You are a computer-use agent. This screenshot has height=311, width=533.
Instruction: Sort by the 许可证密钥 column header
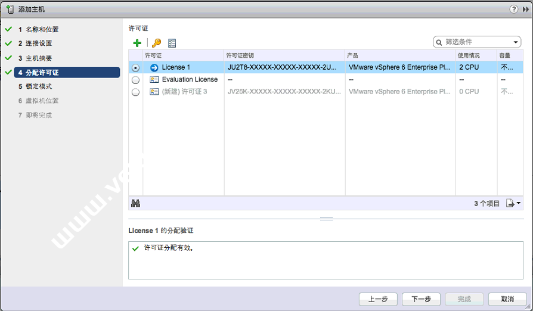click(x=284, y=55)
